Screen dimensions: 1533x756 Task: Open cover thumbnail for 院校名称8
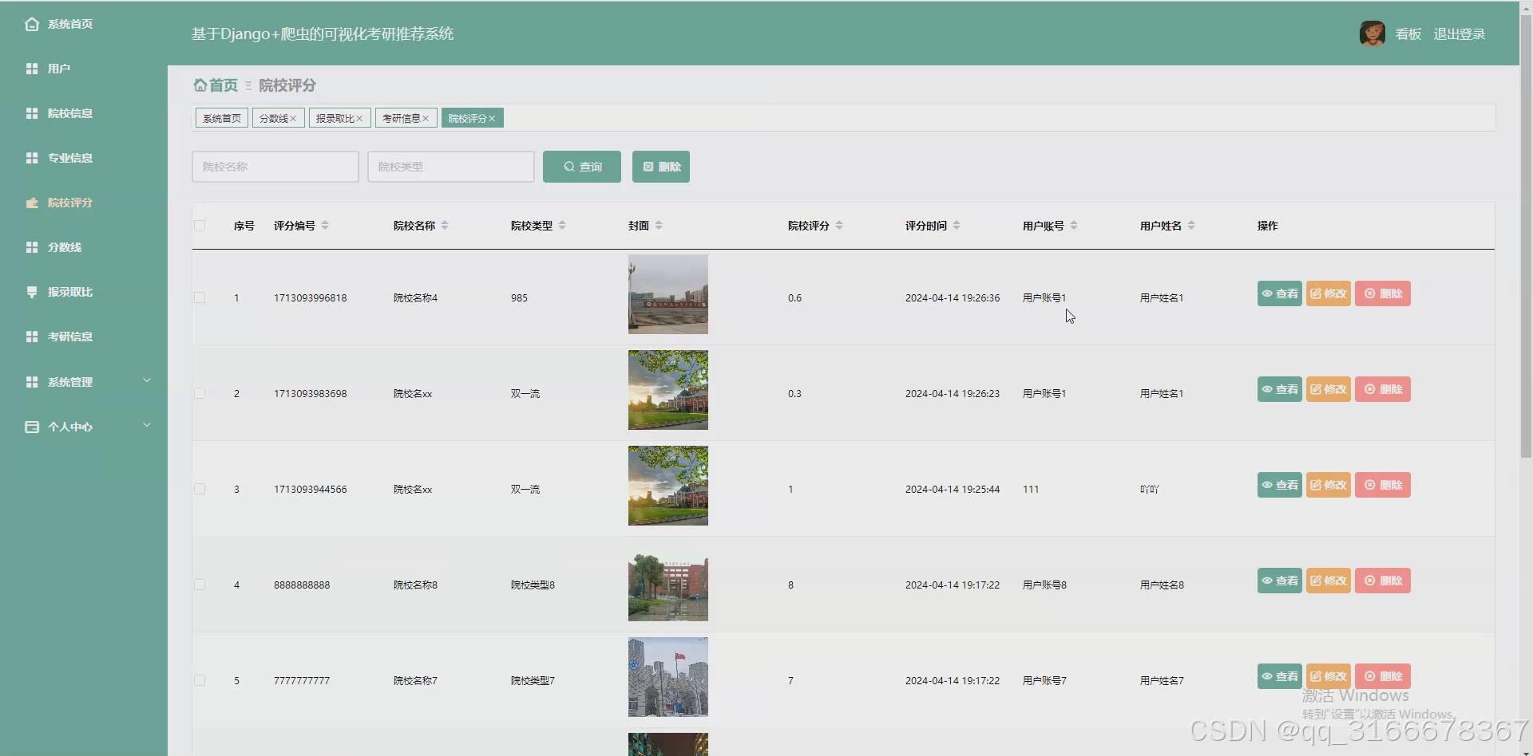click(x=668, y=581)
